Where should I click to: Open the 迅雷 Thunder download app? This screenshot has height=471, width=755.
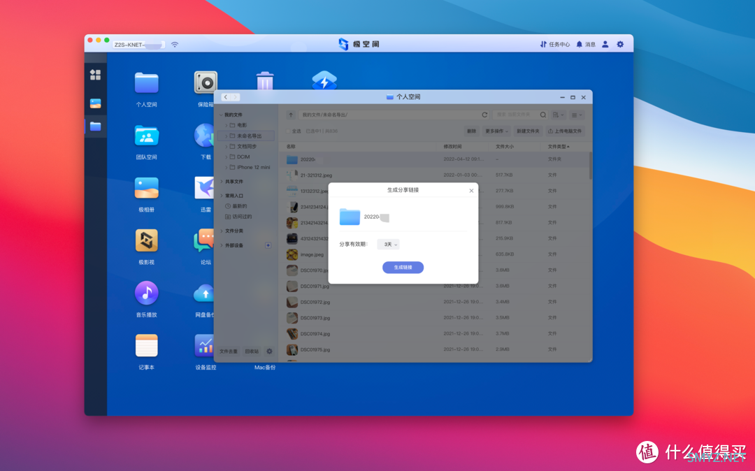click(204, 188)
